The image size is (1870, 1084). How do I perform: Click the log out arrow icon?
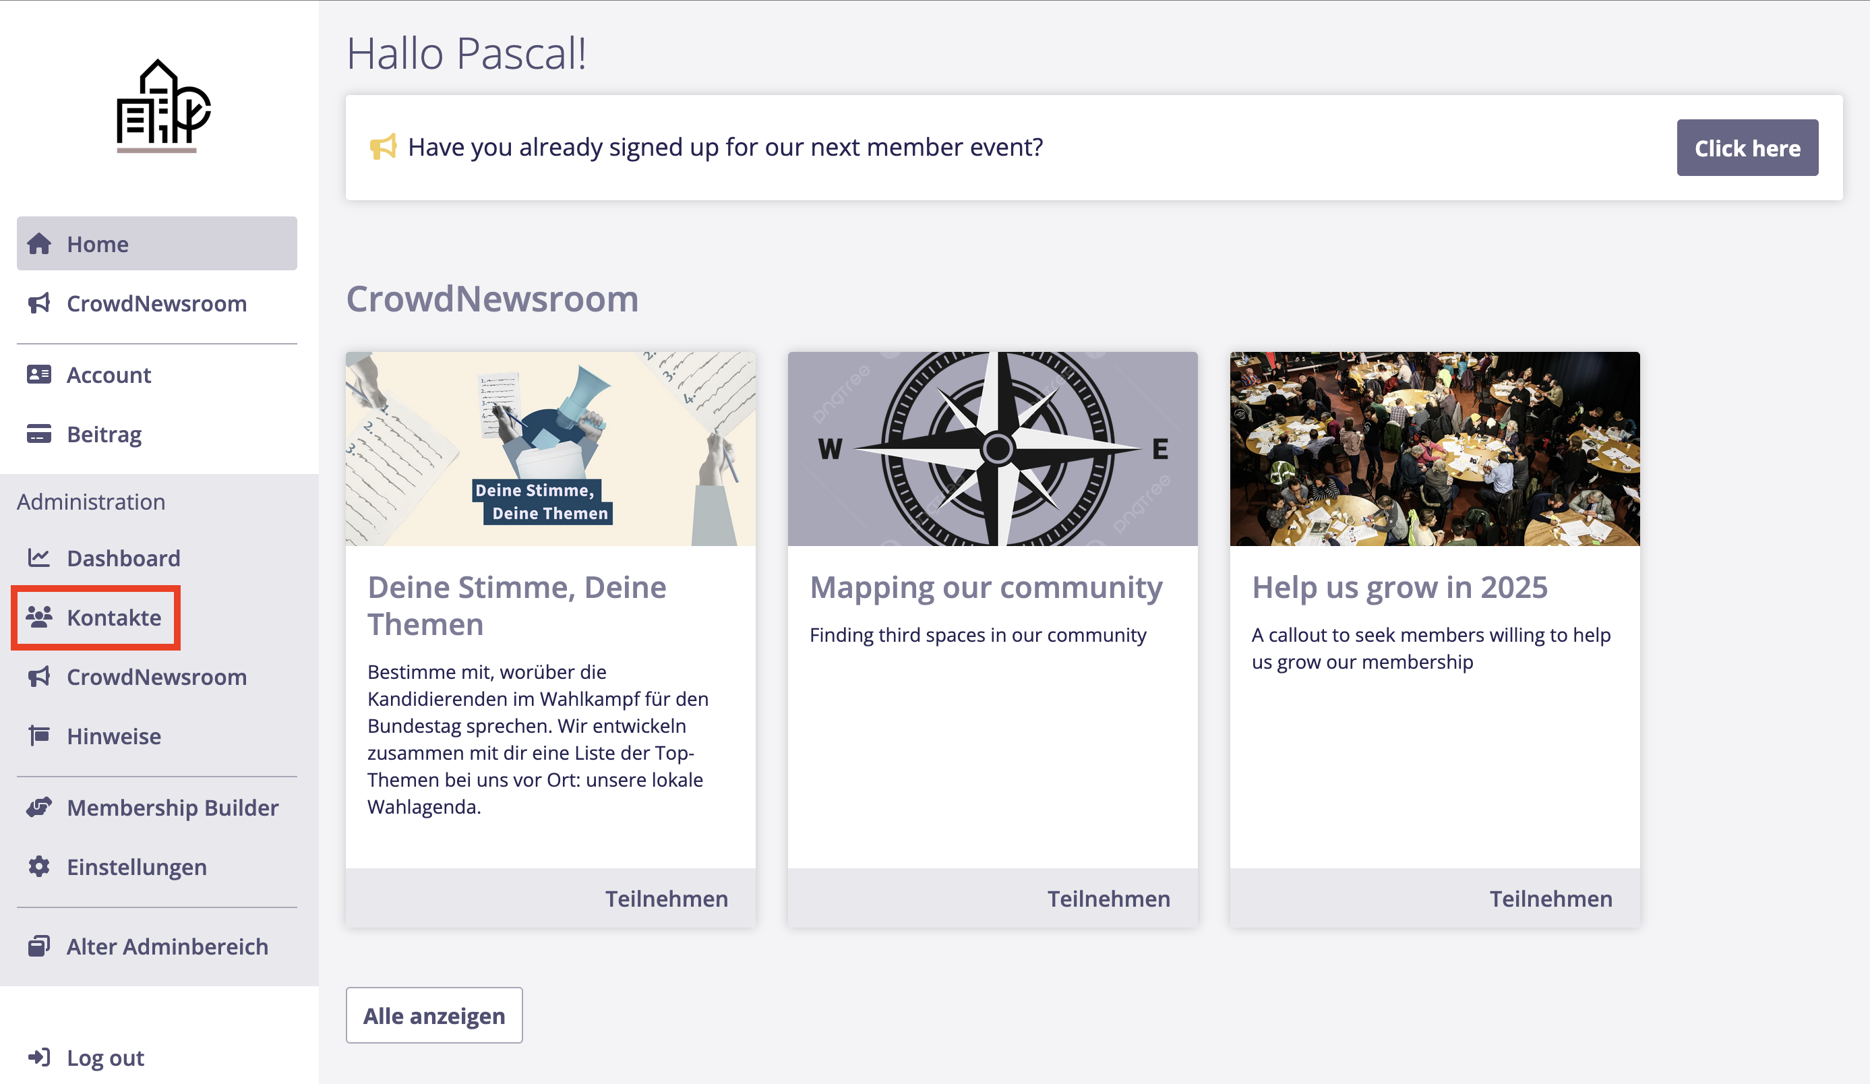[39, 1057]
